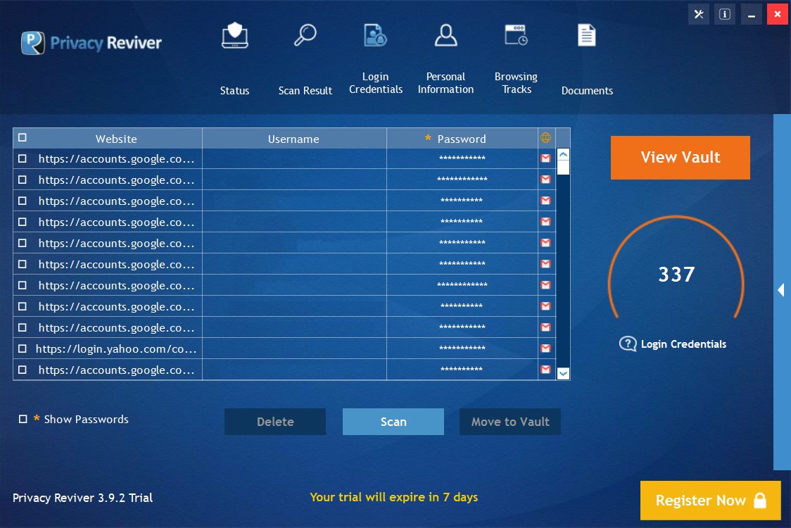Sort by the Username column header
This screenshot has height=528, width=791.
pyautogui.click(x=293, y=138)
